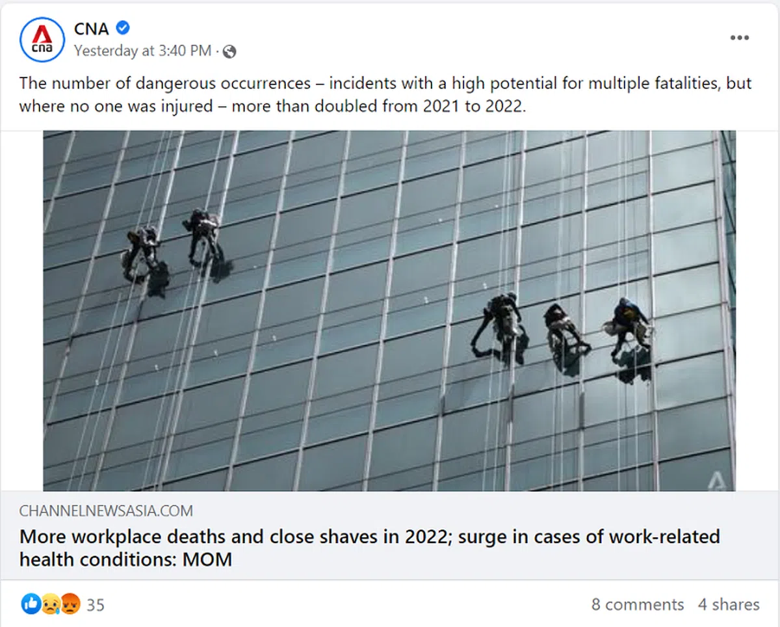The width and height of the screenshot is (780, 627).
Task: Click the Angry reaction emoji icon
Action: click(x=70, y=604)
